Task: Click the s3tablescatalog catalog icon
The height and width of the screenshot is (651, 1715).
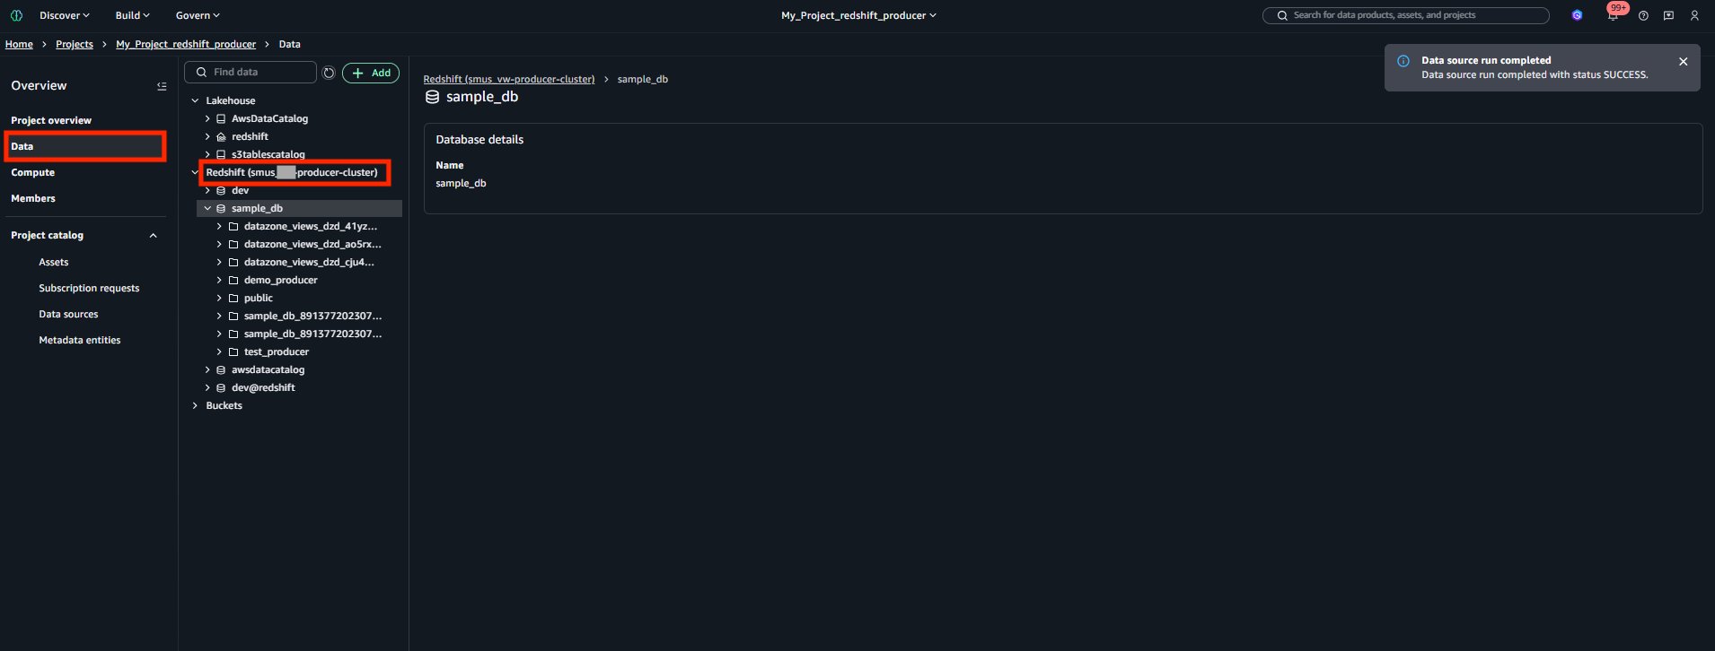Action: (221, 154)
